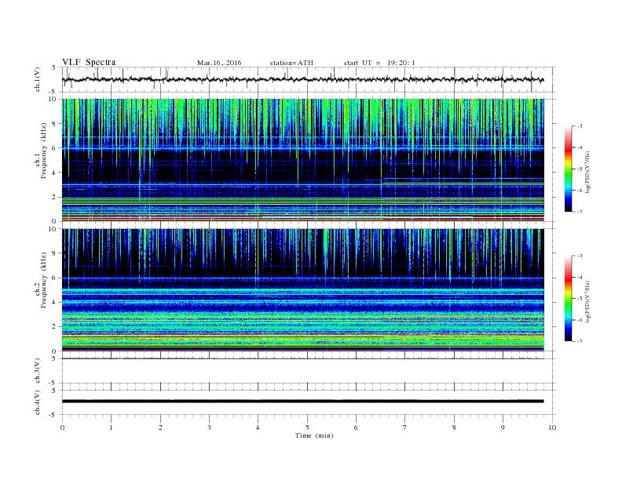
Task: Click the ch.1 voltage waveform trace
Action: click(302, 79)
